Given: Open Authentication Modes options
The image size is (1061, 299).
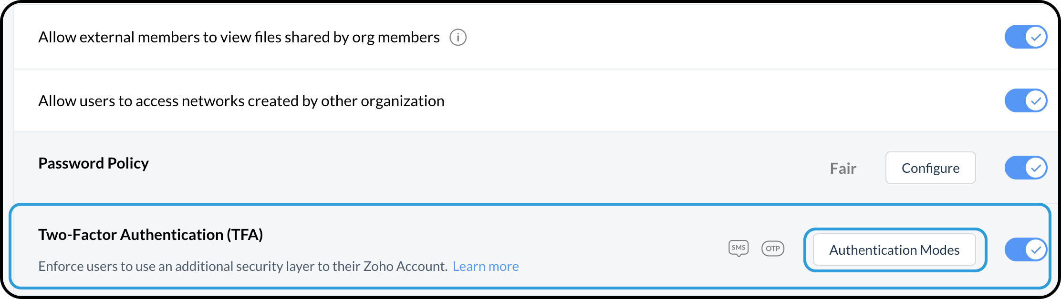Looking at the screenshot, I should point(894,250).
